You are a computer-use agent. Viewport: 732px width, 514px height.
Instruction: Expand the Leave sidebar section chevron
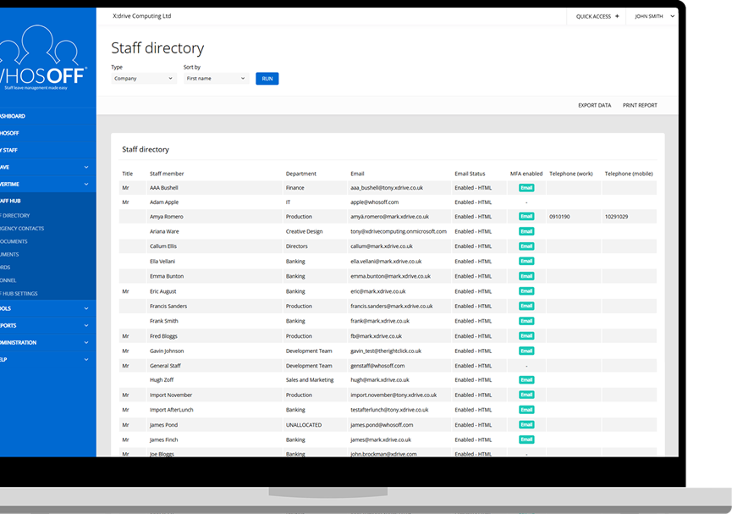coord(86,168)
